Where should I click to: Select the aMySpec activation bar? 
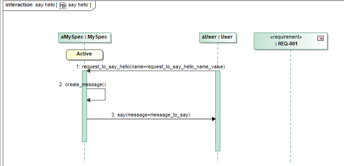(x=84, y=106)
